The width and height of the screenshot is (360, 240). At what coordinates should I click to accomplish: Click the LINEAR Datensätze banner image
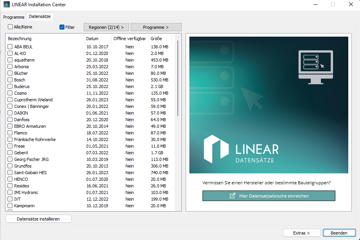269,105
